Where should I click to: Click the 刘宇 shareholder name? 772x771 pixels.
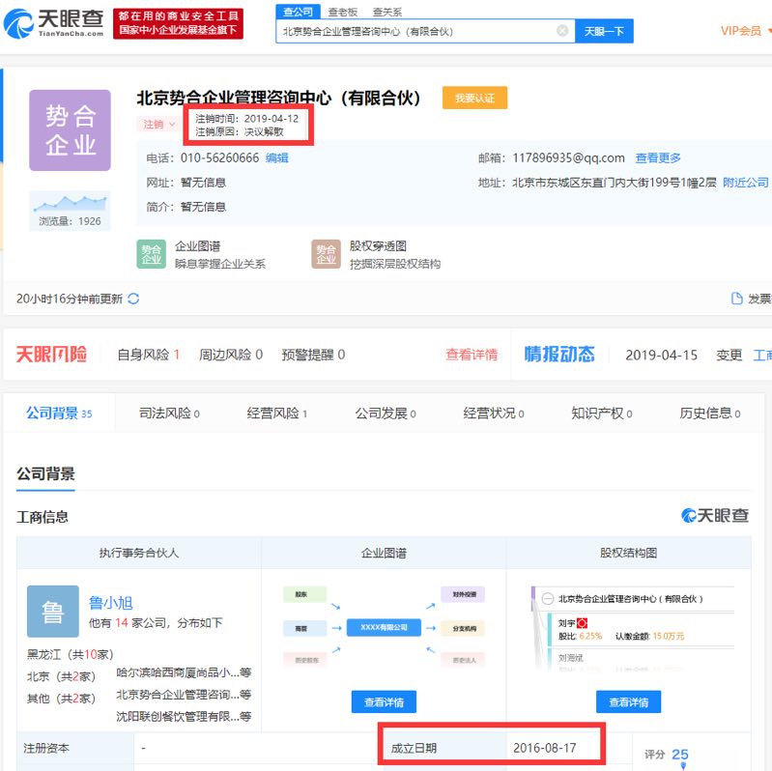pos(567,623)
